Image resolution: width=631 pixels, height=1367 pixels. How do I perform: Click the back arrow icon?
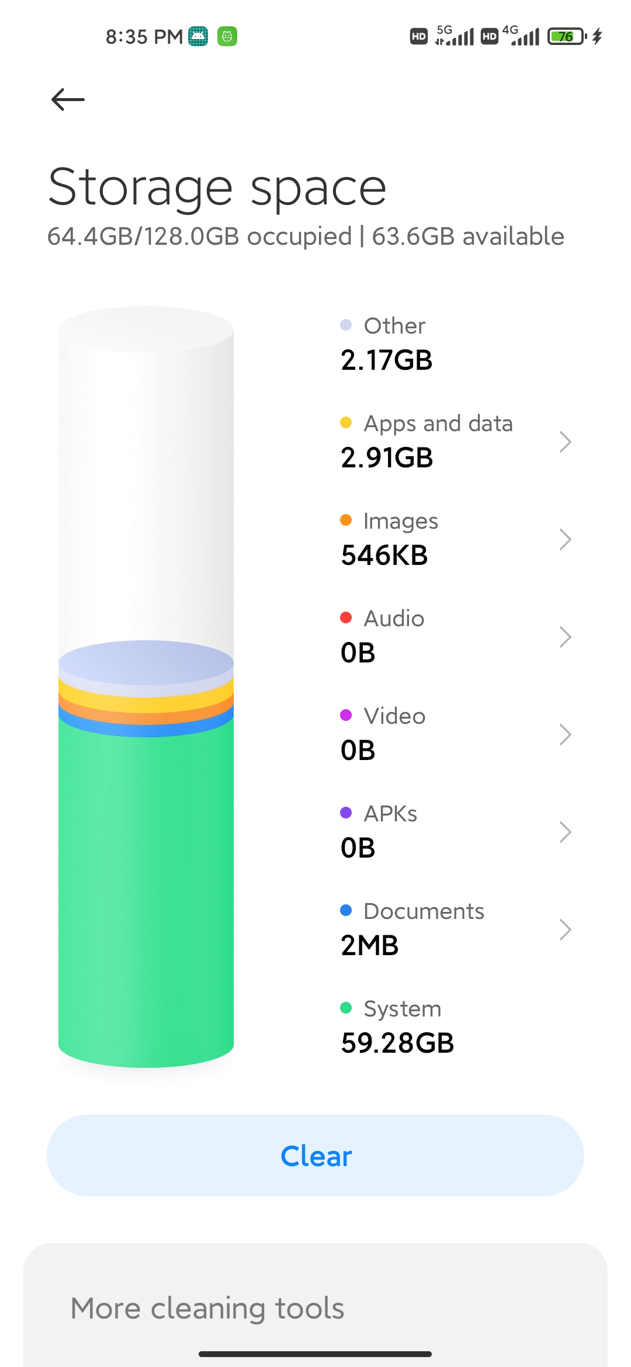pyautogui.click(x=67, y=99)
